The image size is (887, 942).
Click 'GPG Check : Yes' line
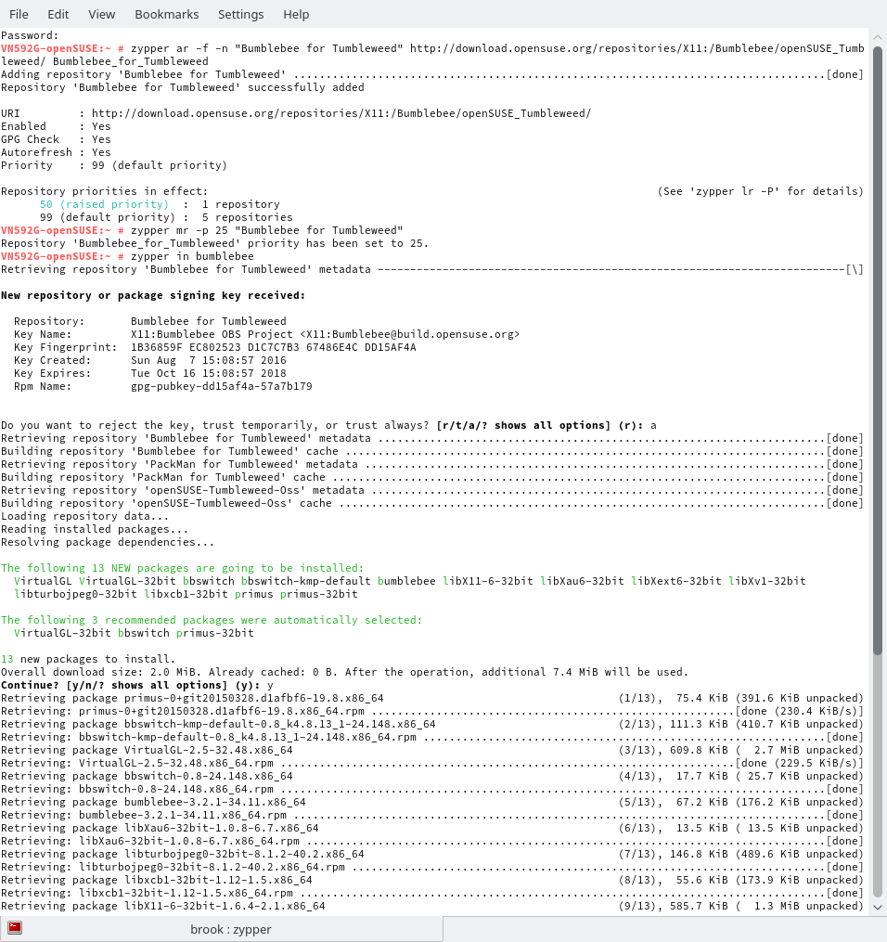click(56, 139)
